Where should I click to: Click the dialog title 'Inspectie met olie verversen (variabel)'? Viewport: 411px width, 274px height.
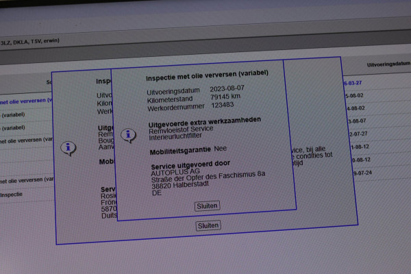tap(207, 73)
